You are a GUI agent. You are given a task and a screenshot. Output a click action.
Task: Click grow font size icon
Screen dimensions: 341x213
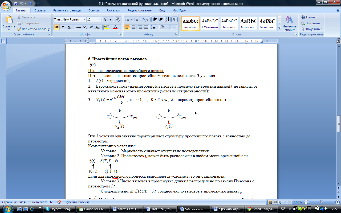(105, 19)
